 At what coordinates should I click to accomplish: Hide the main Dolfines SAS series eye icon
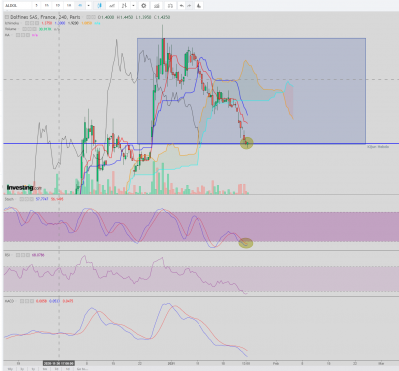pos(88,17)
